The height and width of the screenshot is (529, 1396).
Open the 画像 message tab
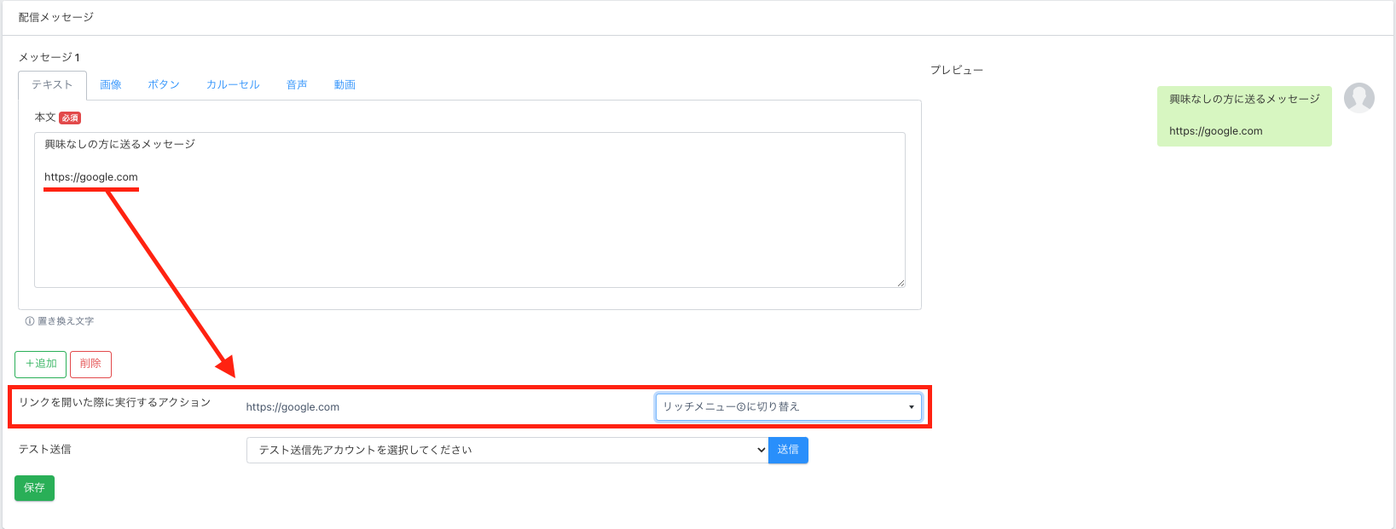coord(111,85)
